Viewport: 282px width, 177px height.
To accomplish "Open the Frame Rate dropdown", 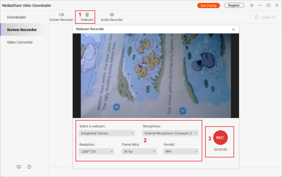I will 139,151.
